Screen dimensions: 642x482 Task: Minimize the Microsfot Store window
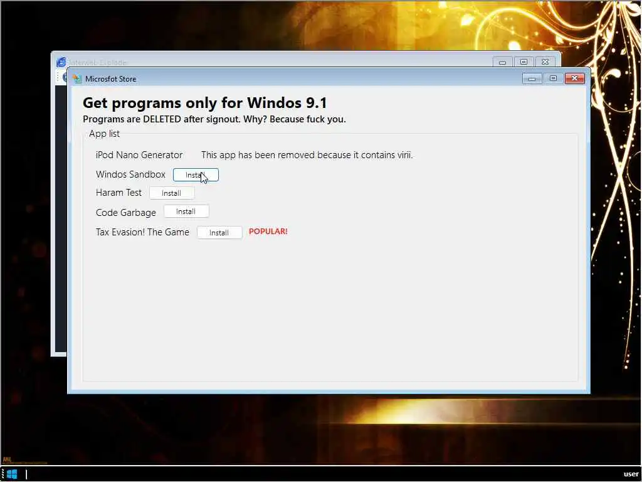pos(532,78)
